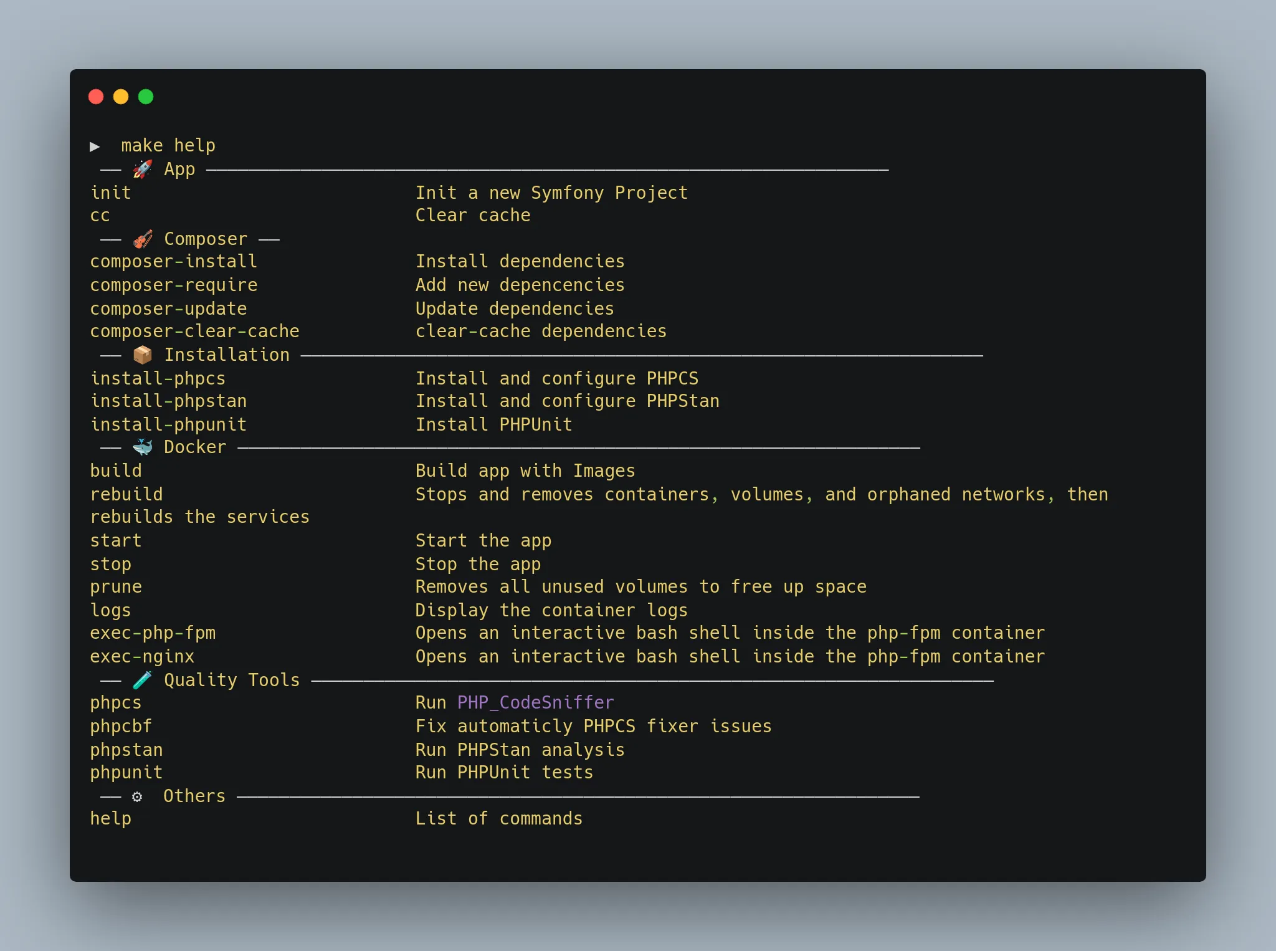Image resolution: width=1276 pixels, height=951 pixels.
Task: Click the 'prune' command name
Action: (x=116, y=588)
